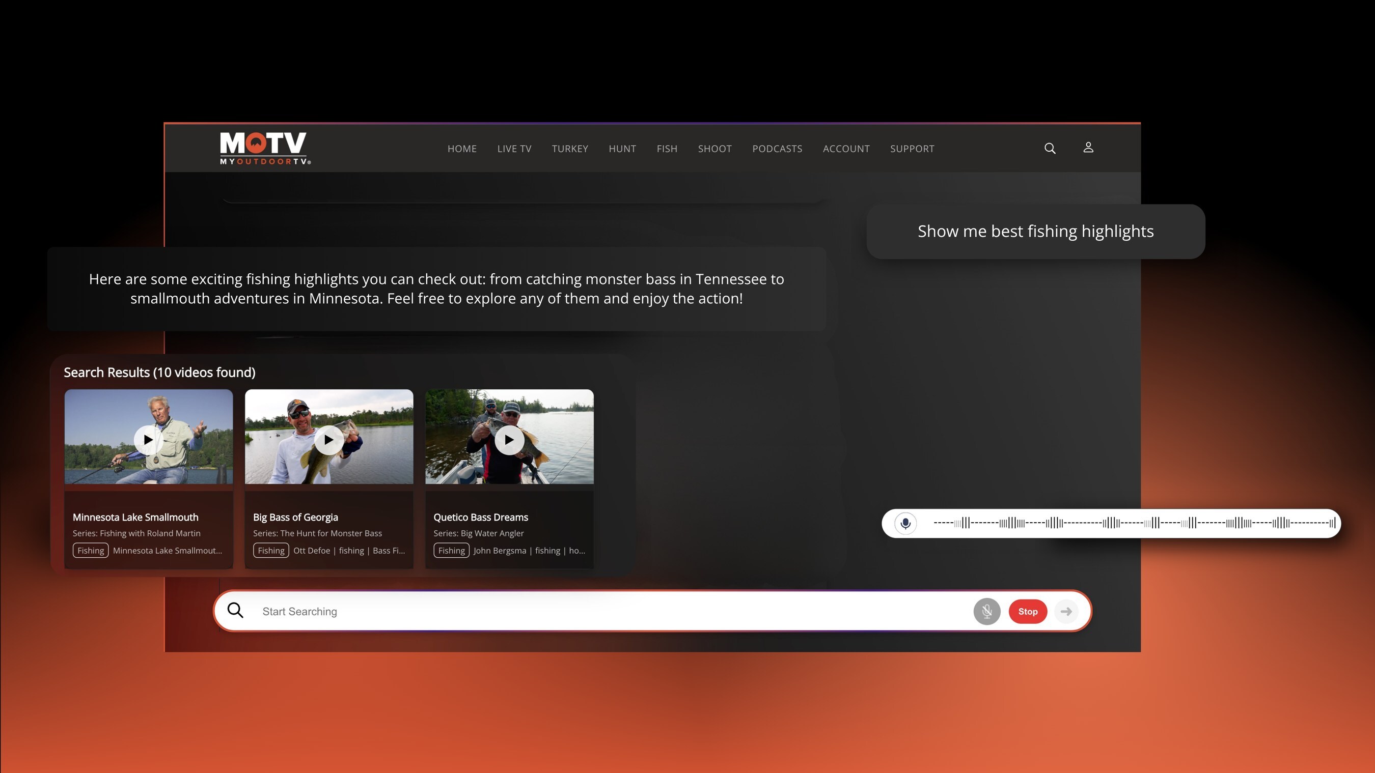Open the FISH menu item
The image size is (1375, 773).
(667, 149)
